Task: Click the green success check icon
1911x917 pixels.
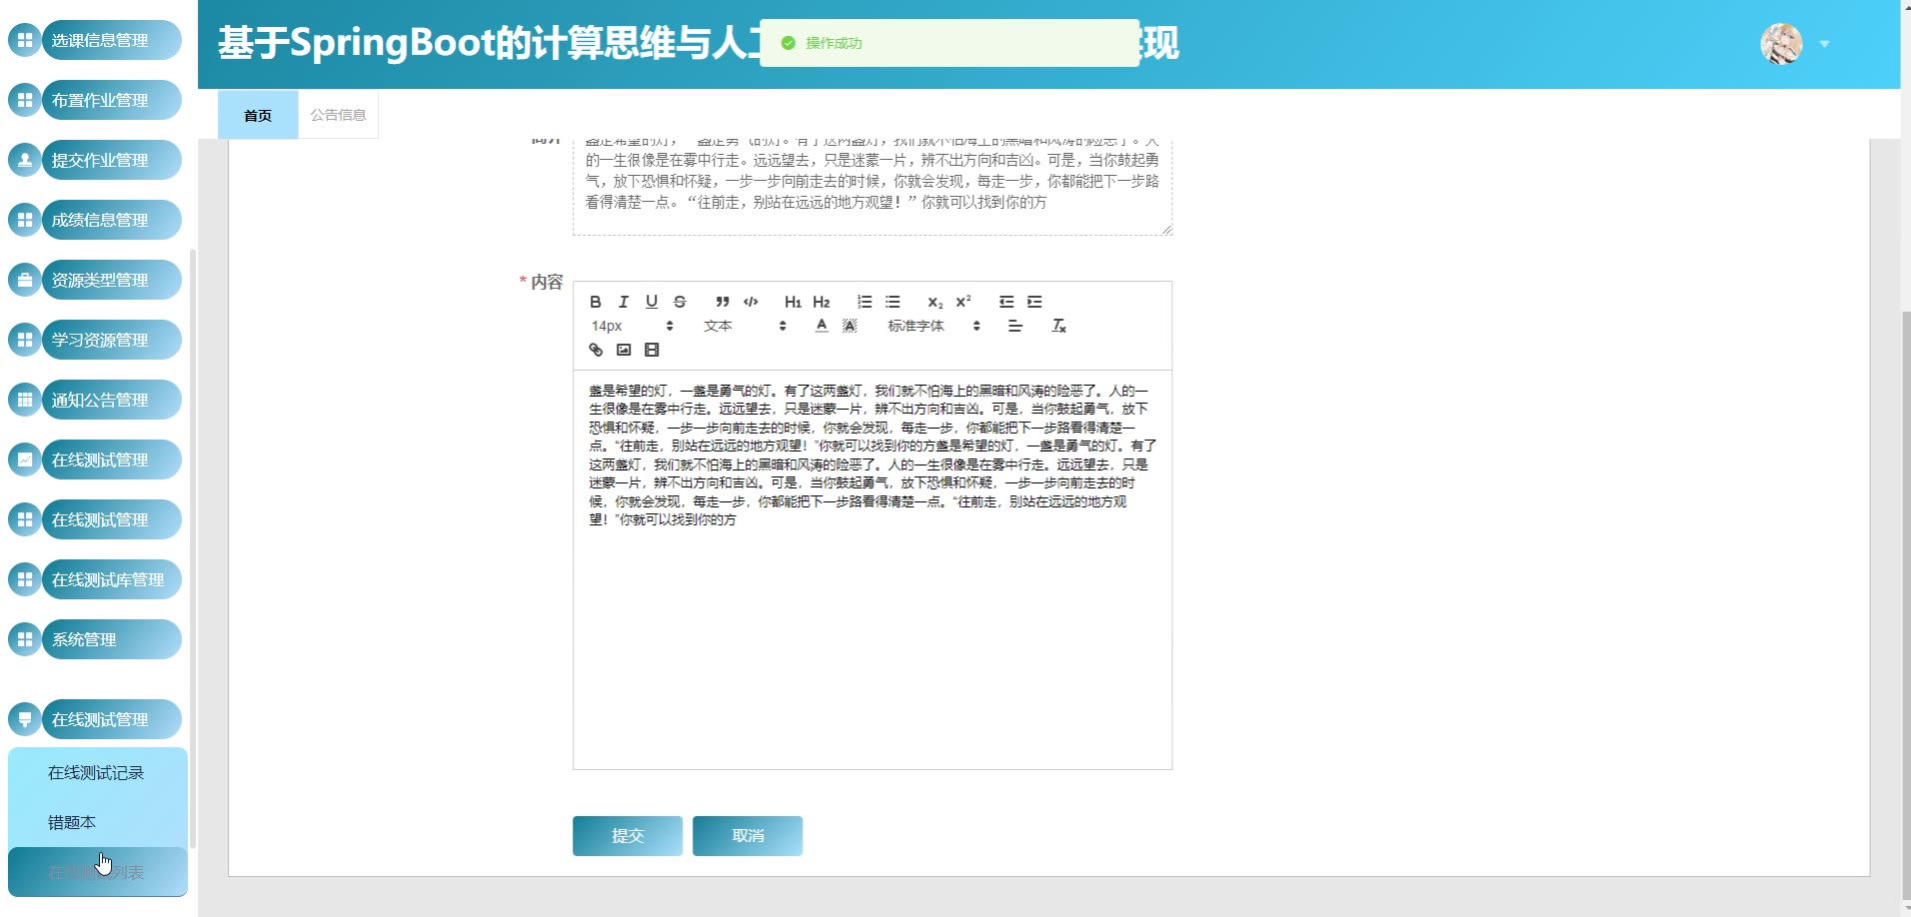Action: (788, 43)
